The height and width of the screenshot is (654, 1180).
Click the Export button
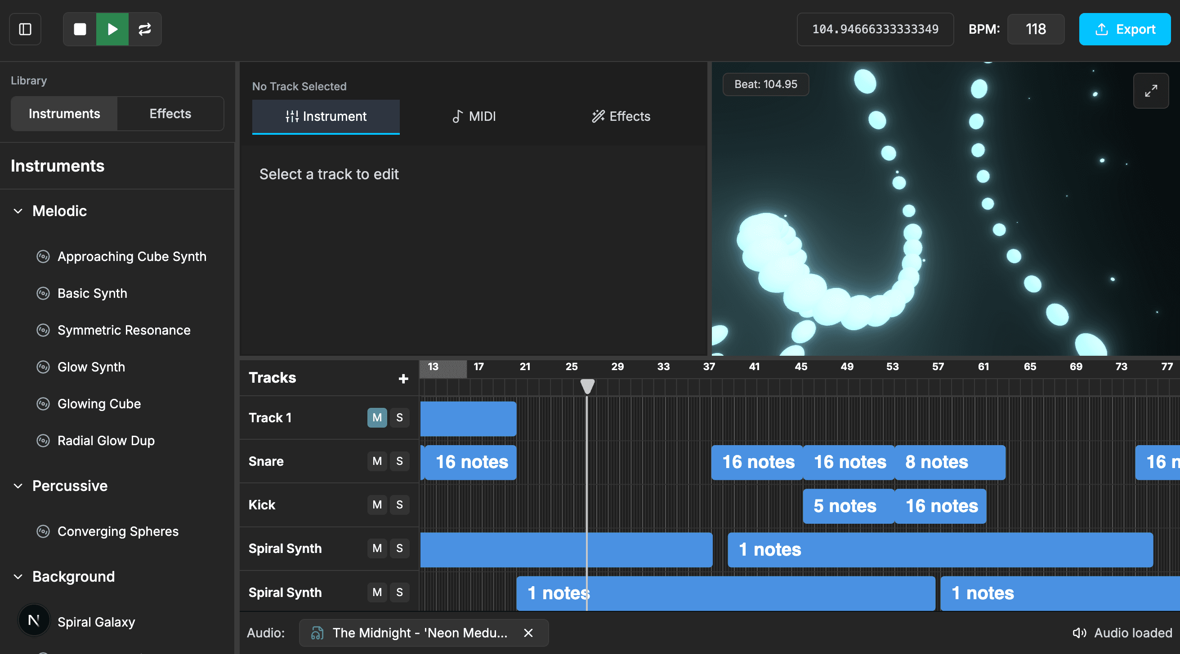pyautogui.click(x=1125, y=29)
